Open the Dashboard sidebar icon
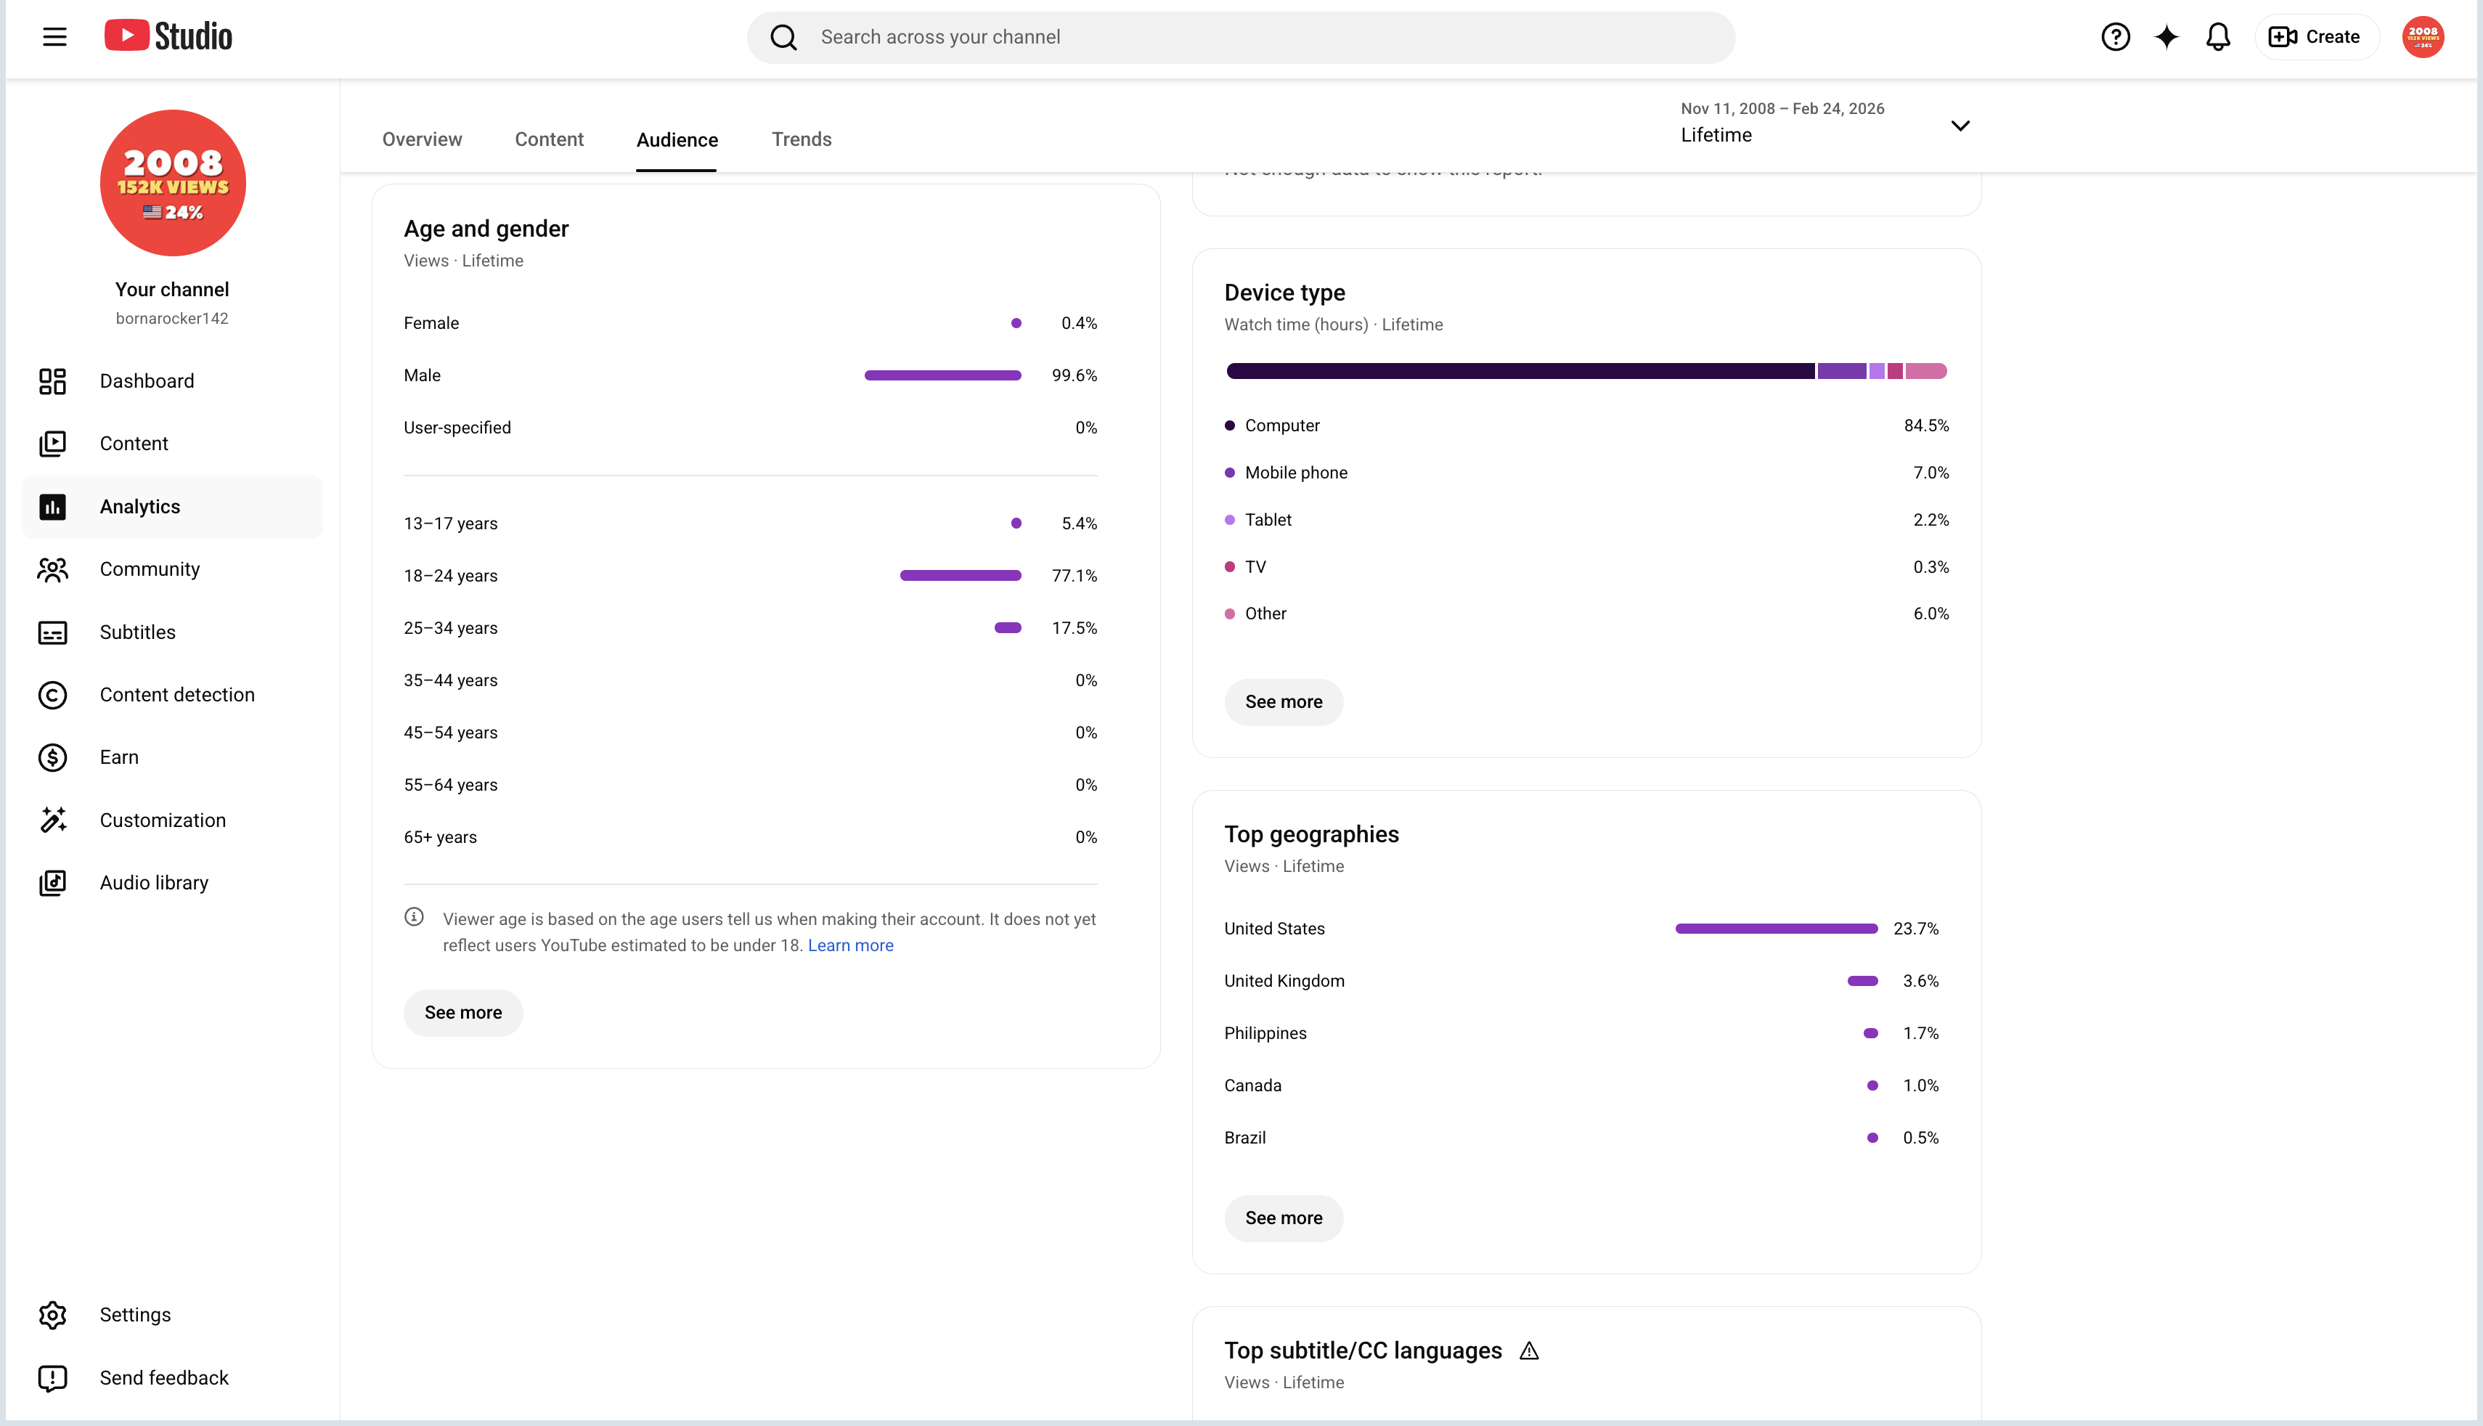This screenshot has height=1426, width=2483. click(x=53, y=381)
